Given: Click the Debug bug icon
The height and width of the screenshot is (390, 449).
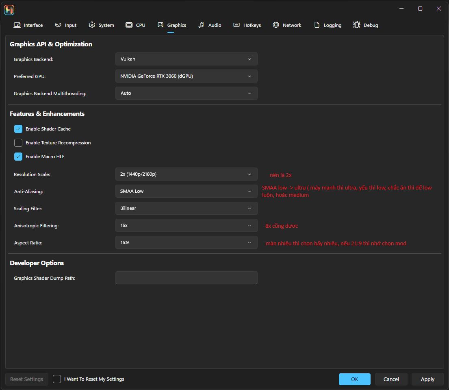Looking at the screenshot, I should tap(357, 25).
